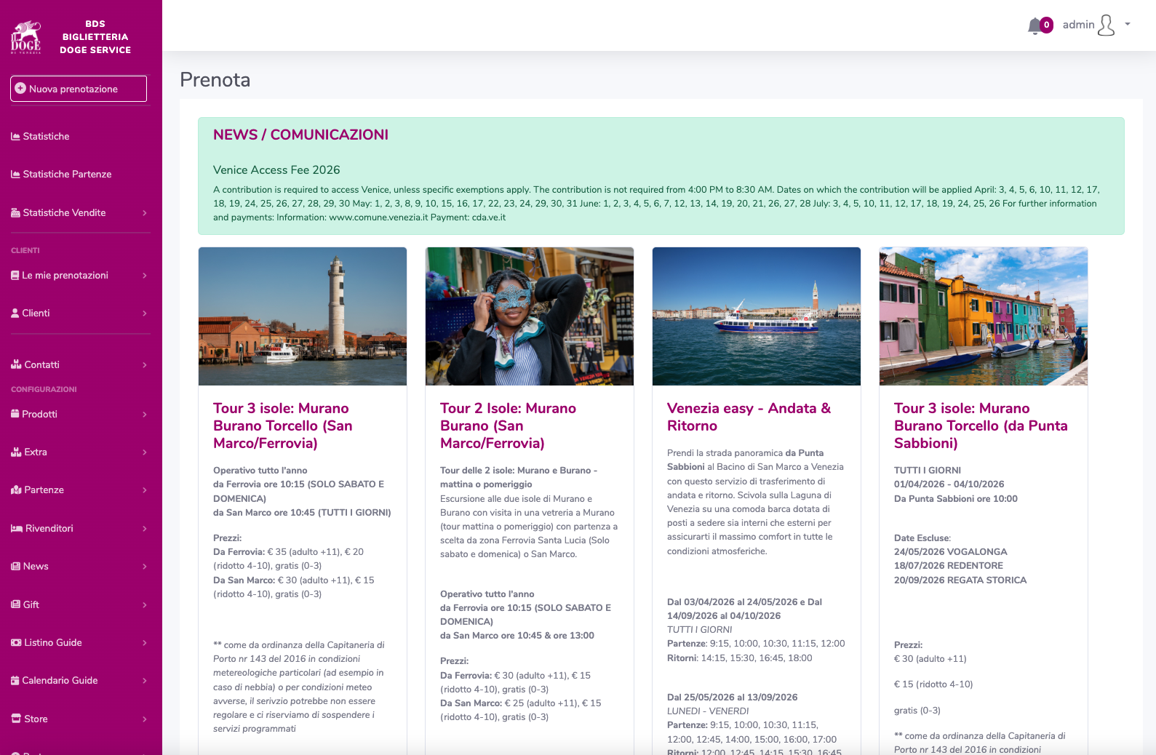Click the ferry boat lagoon image
This screenshot has height=755, width=1156.
pos(757,316)
